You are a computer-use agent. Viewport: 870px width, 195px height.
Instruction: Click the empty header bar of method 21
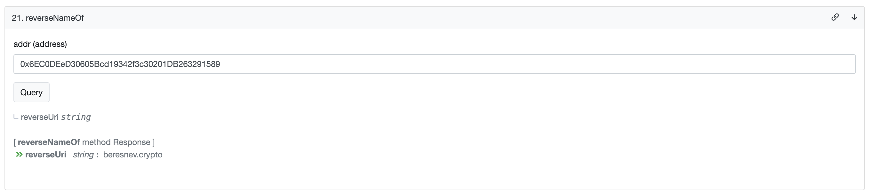pos(439,18)
